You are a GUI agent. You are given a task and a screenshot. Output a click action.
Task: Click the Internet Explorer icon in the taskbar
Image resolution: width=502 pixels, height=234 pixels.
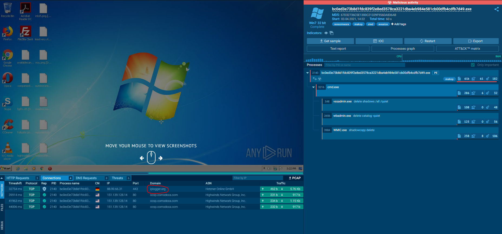click(x=18, y=169)
